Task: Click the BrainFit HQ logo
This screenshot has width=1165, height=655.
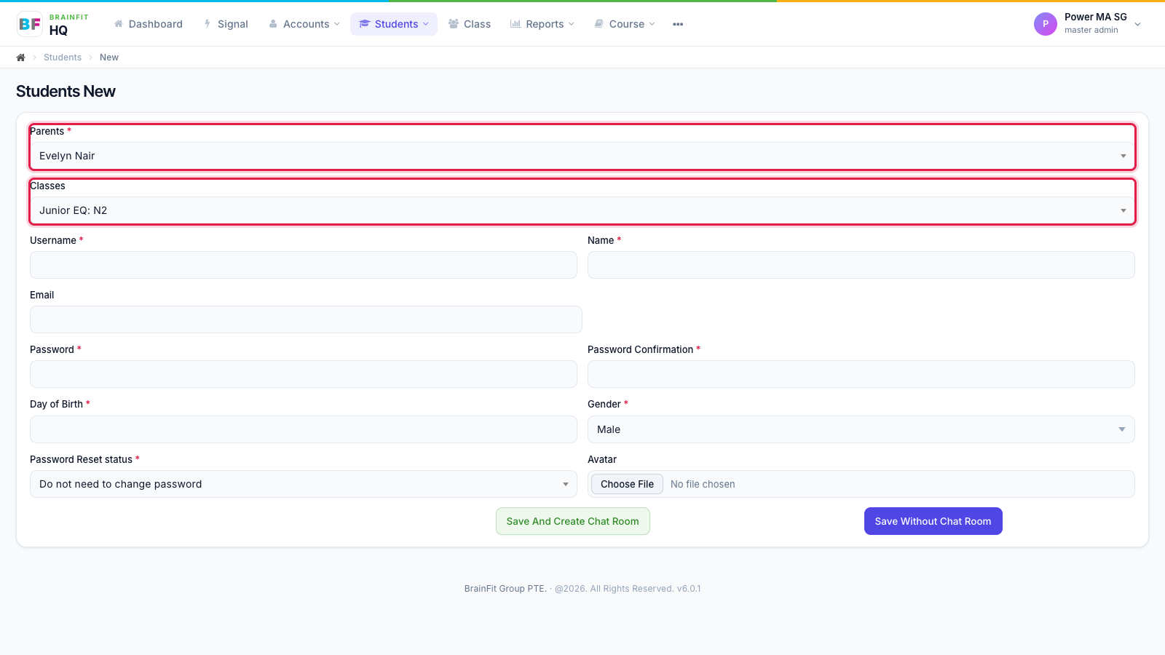Action: pos(53,24)
